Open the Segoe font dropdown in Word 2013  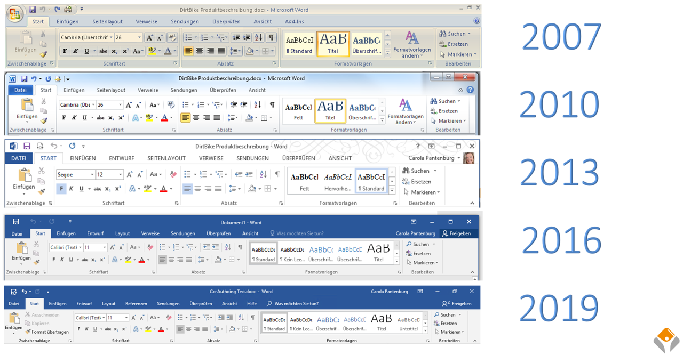[x=92, y=174]
